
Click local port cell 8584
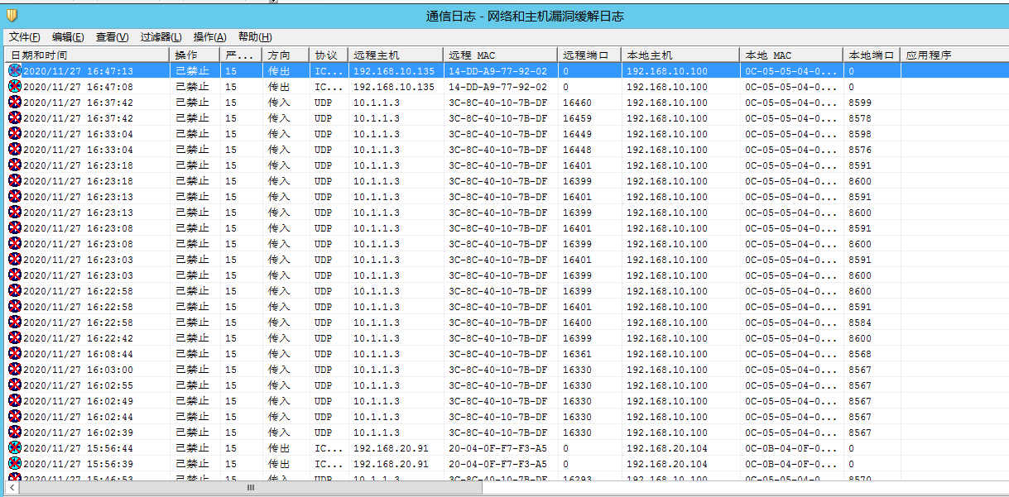pyautogui.click(x=859, y=323)
